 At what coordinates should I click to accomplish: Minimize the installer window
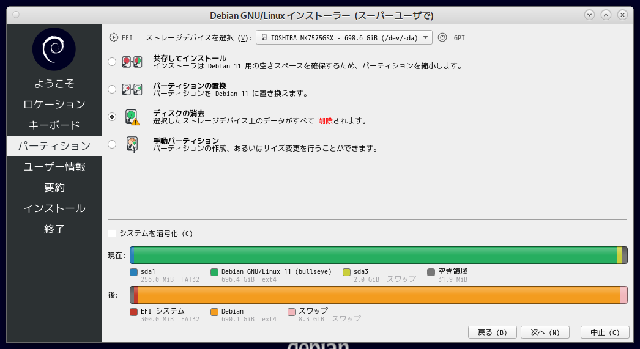pyautogui.click(x=589, y=15)
